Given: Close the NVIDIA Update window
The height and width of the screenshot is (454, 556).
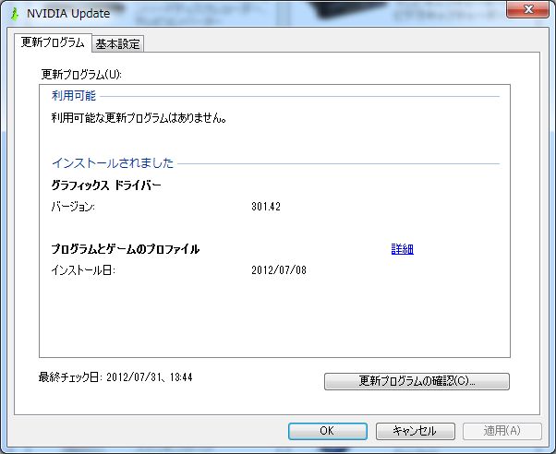Looking at the screenshot, I should (x=528, y=9).
